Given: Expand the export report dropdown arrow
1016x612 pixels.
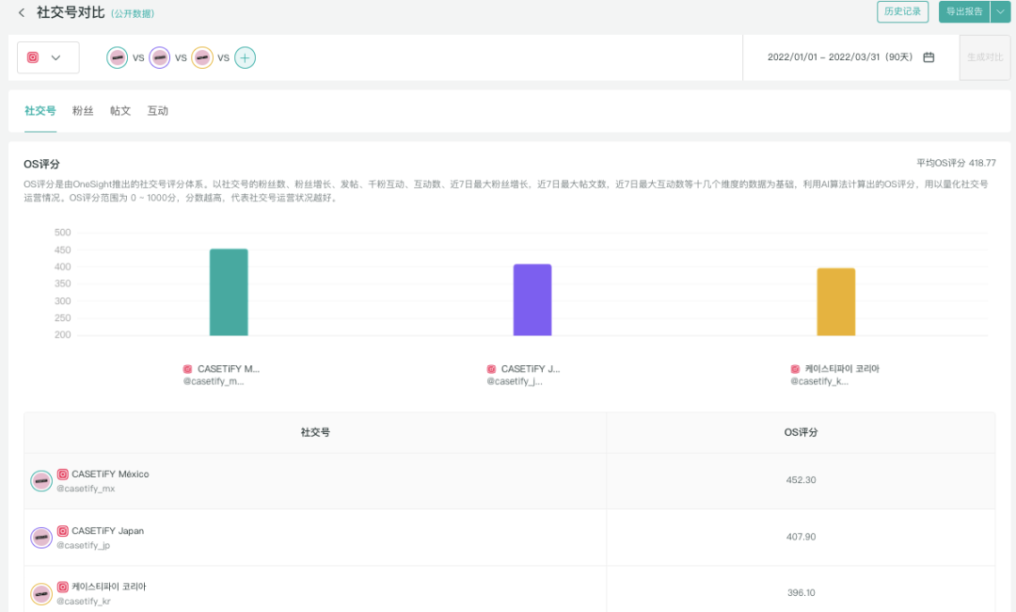Looking at the screenshot, I should 1000,11.
